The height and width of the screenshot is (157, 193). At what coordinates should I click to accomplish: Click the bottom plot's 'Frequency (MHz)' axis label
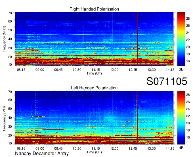pos(4,118)
